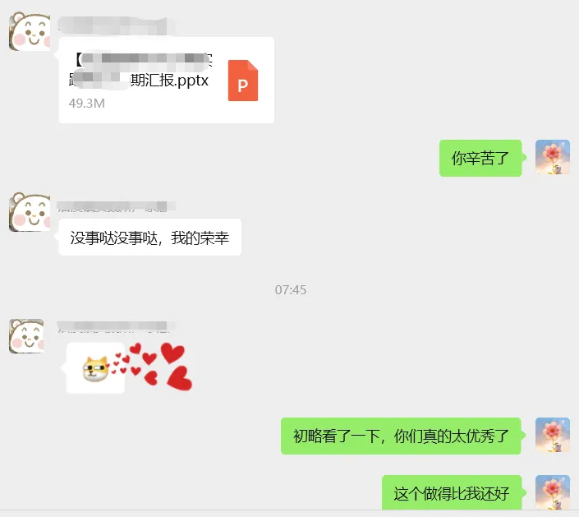Select the 没事哒没事哒，我的荣幸 message bubble
This screenshot has width=579, height=517.
[150, 238]
